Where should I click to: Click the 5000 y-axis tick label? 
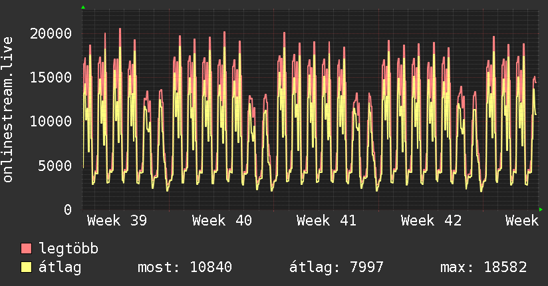pos(55,166)
